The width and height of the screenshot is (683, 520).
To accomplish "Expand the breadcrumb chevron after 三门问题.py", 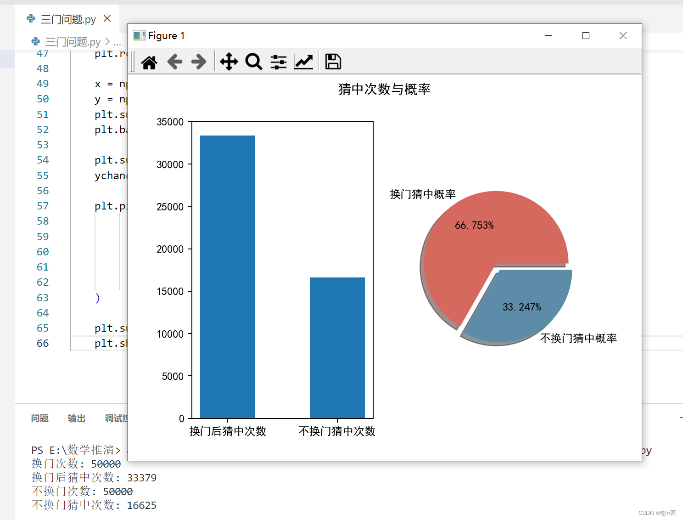I will [108, 41].
